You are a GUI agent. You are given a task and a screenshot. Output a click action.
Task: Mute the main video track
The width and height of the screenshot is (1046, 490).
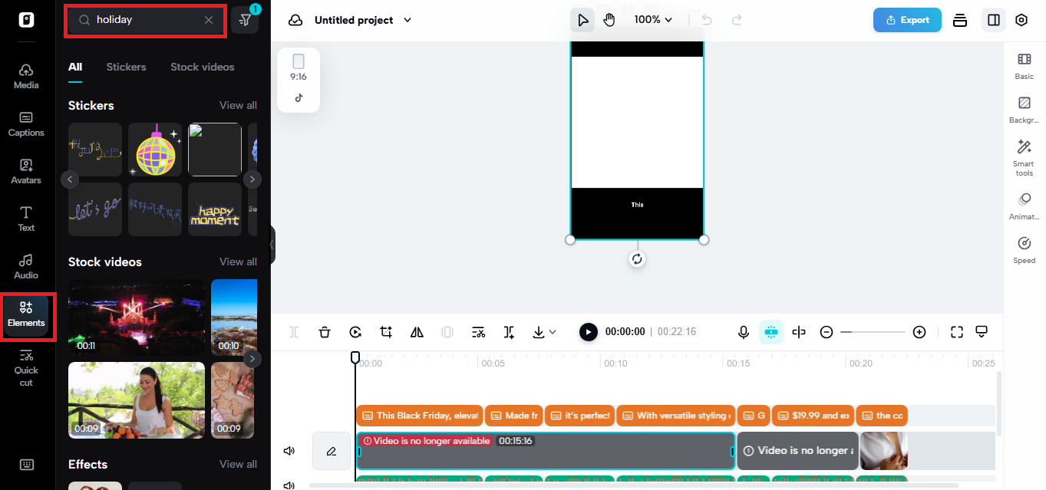pos(289,451)
